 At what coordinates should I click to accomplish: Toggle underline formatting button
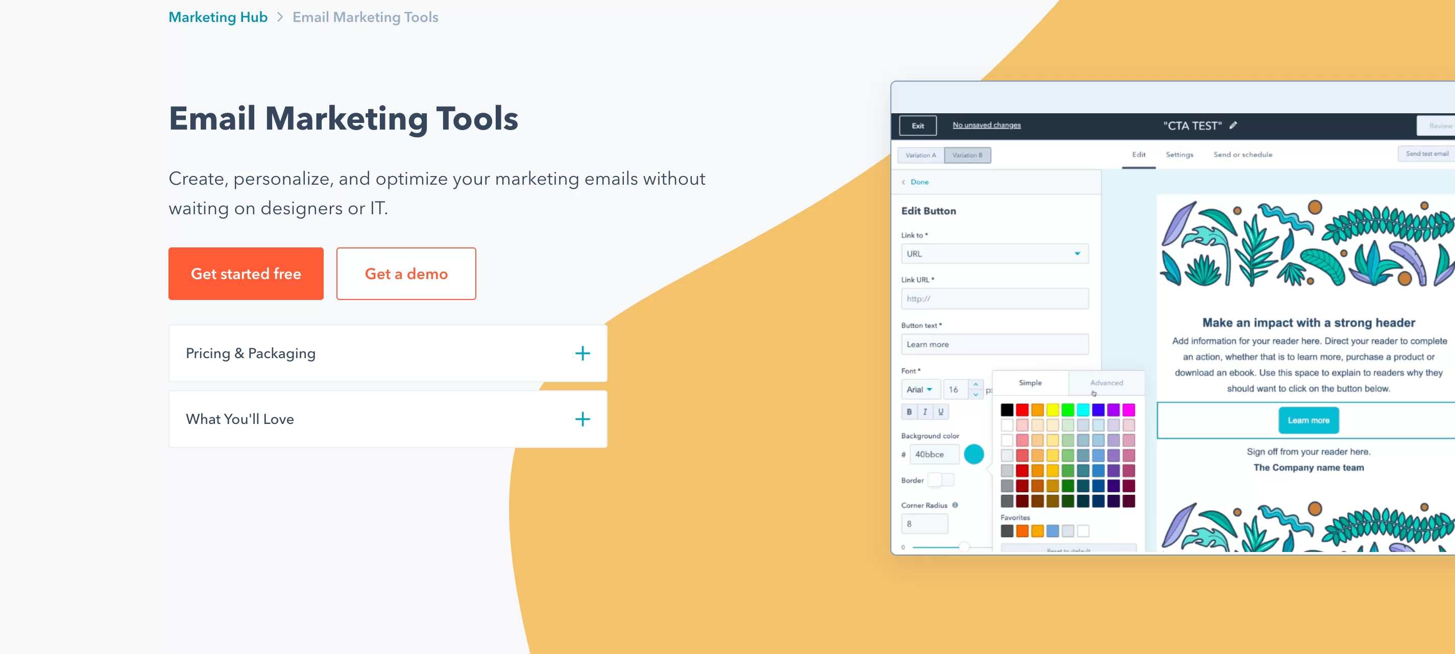[940, 412]
